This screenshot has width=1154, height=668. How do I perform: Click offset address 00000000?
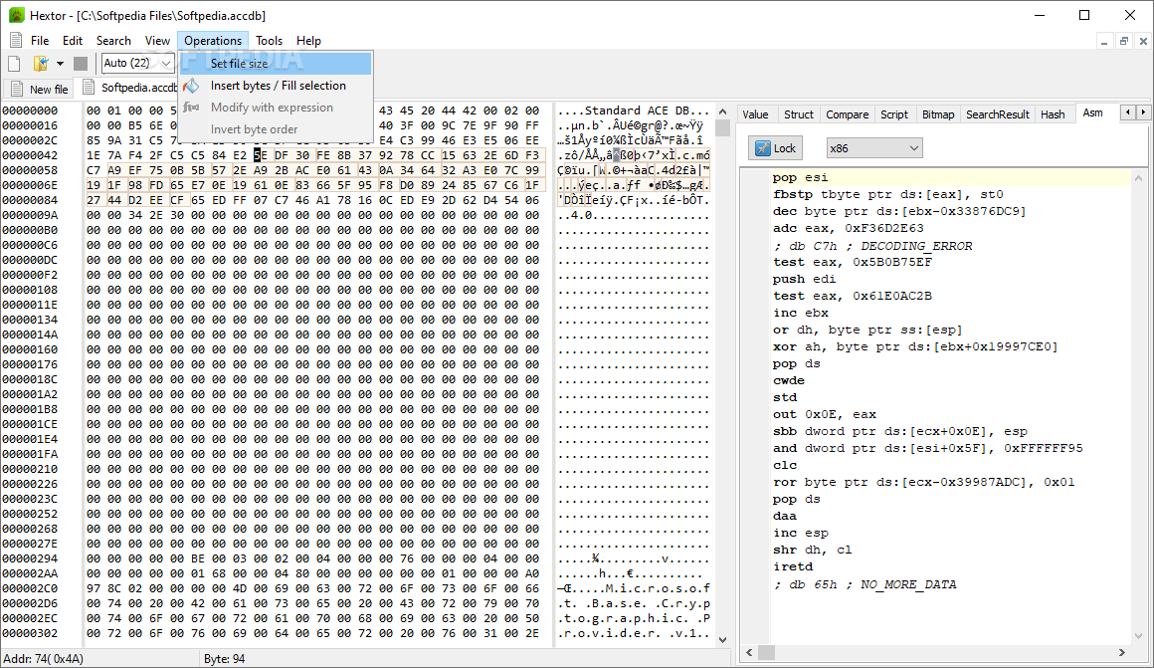[30, 111]
